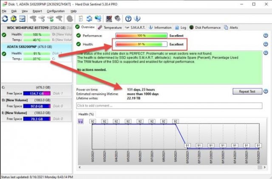Save the health graph with floppy icon
The image size is (272, 179).
pos(81,122)
